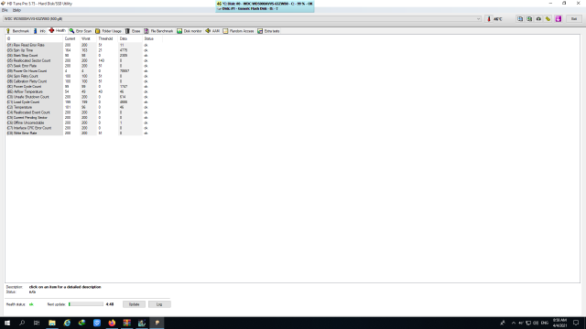
Task: Open the taskbar search icon
Action: click(22, 323)
